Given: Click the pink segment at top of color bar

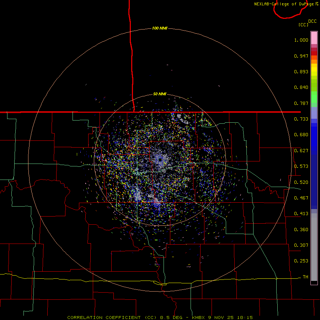Looking at the screenshot, I should pyautogui.click(x=314, y=38).
